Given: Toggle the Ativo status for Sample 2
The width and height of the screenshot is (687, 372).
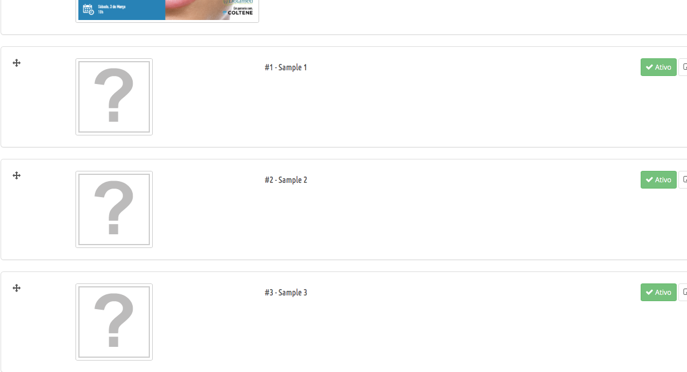Looking at the screenshot, I should [658, 180].
